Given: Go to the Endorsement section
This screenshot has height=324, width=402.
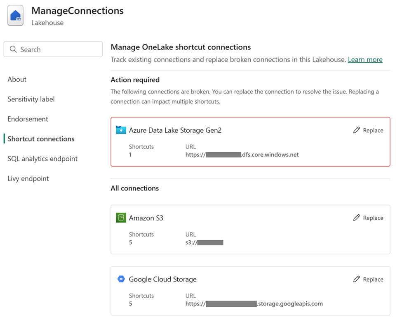Looking at the screenshot, I should point(28,119).
